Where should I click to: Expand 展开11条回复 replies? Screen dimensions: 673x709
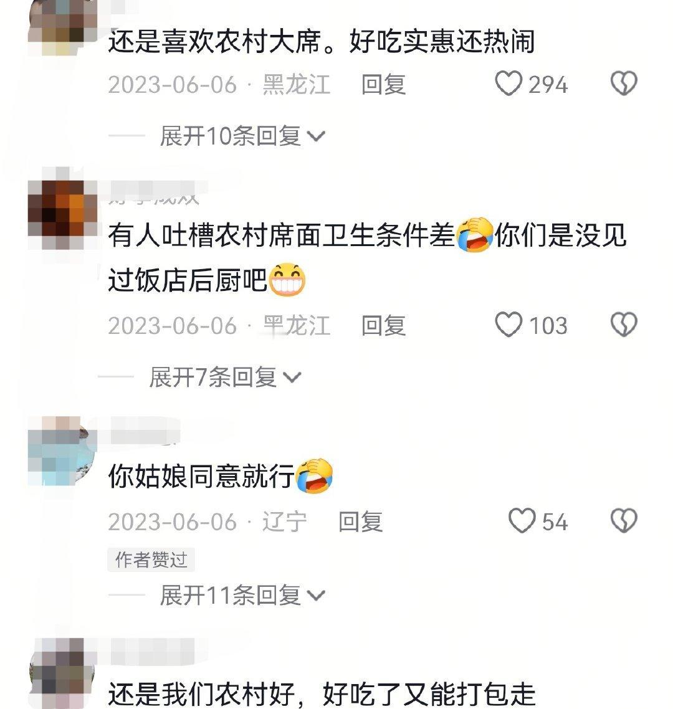242,594
